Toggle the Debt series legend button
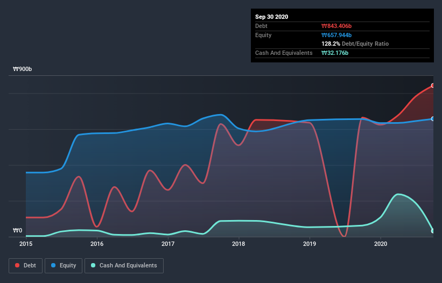Viewport: 442px width, 283px height. (26, 266)
